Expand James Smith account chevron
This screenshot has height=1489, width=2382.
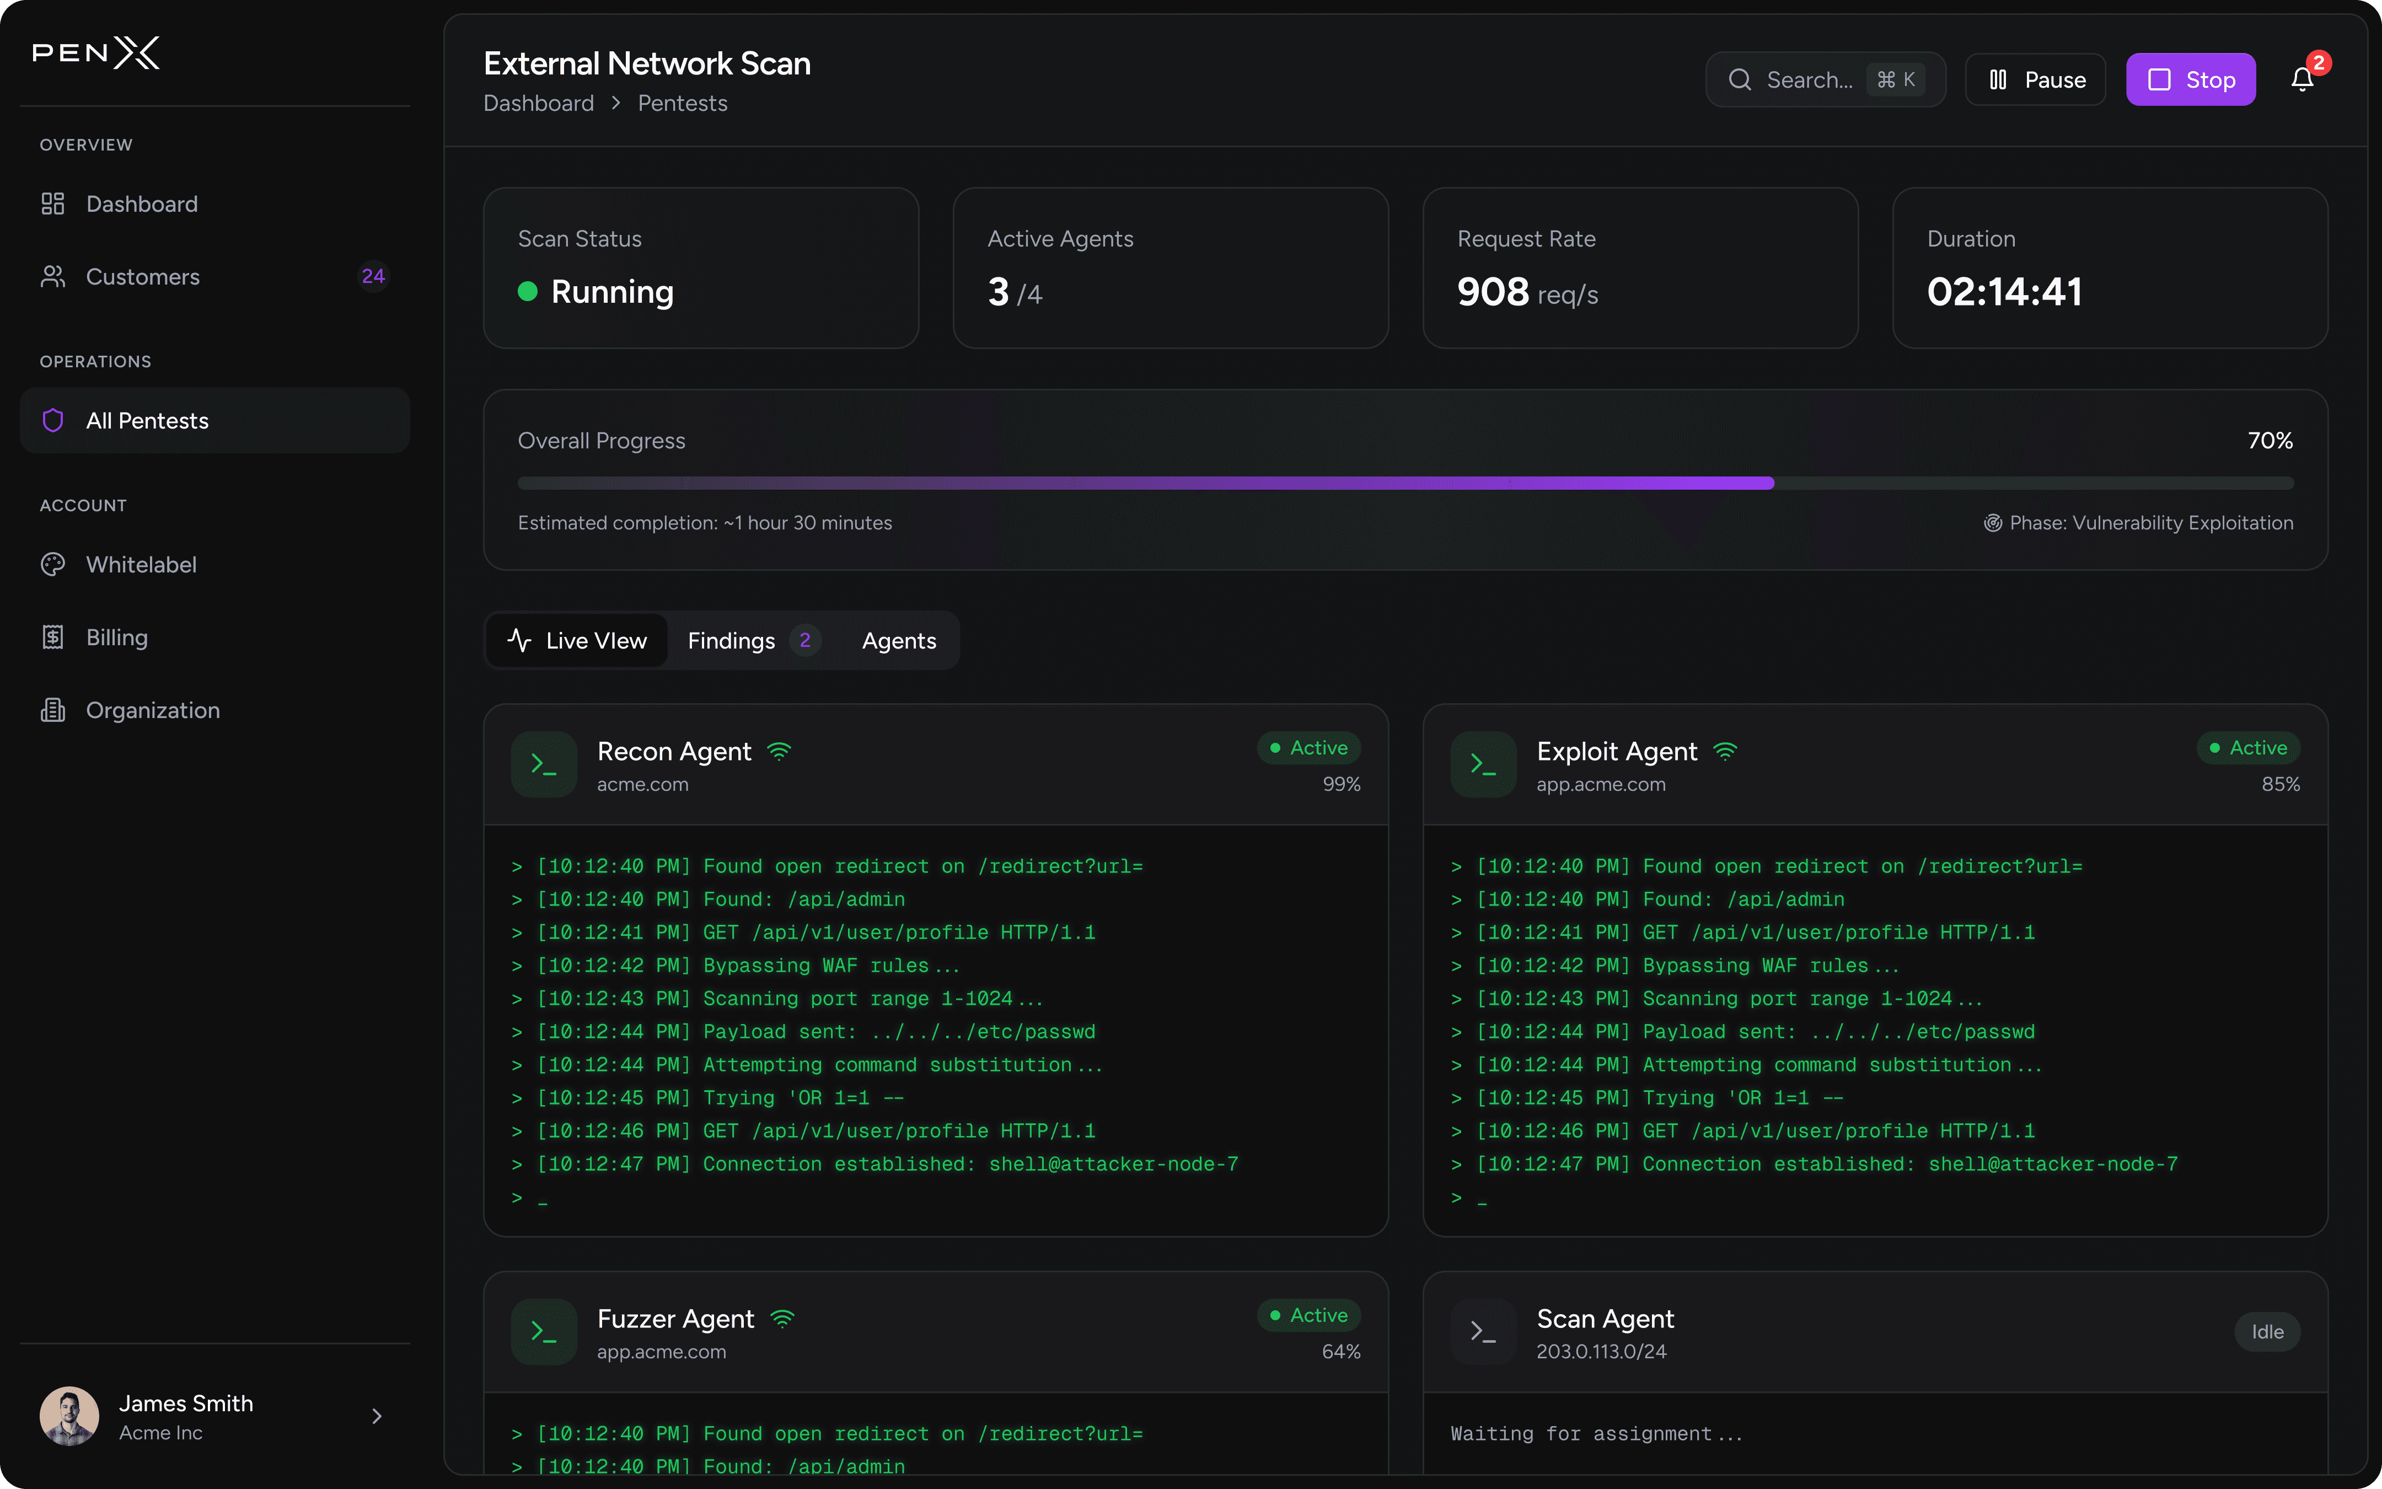coord(377,1416)
